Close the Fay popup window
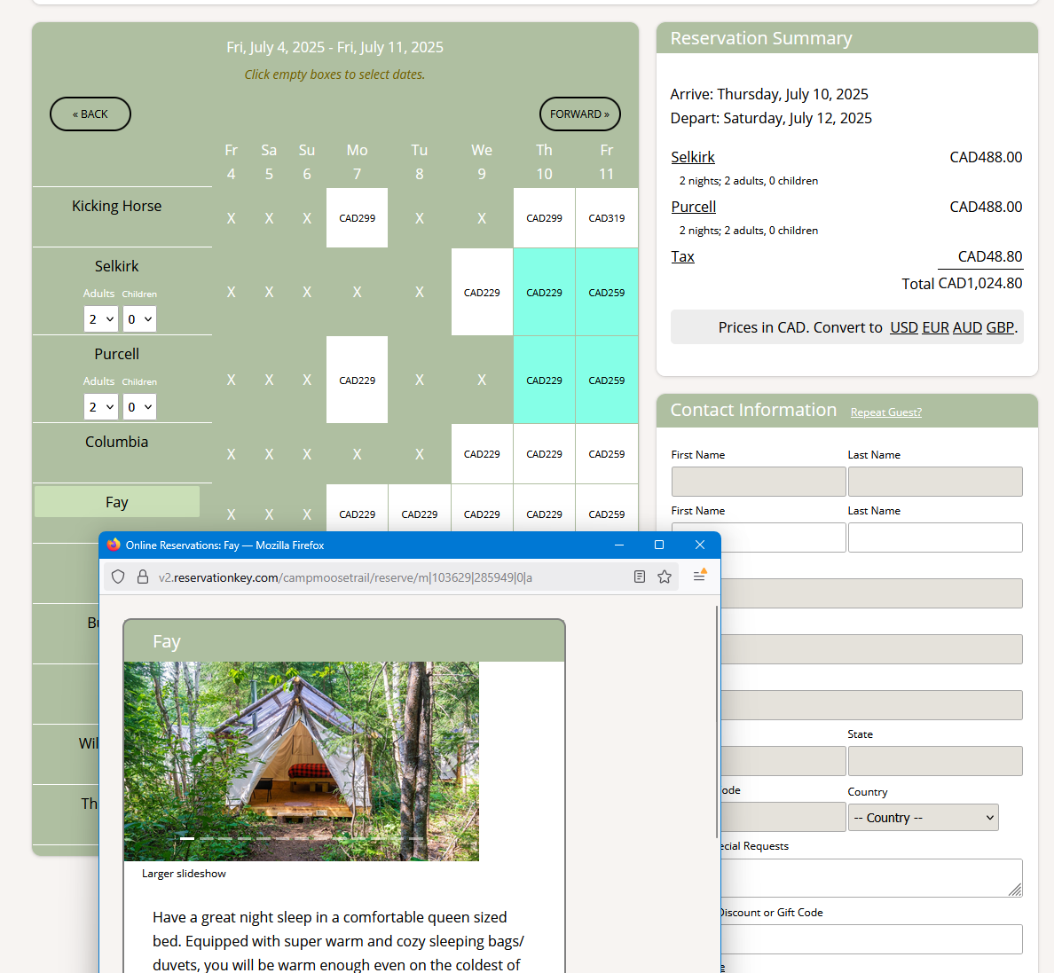Image resolution: width=1054 pixels, height=973 pixels. point(699,545)
